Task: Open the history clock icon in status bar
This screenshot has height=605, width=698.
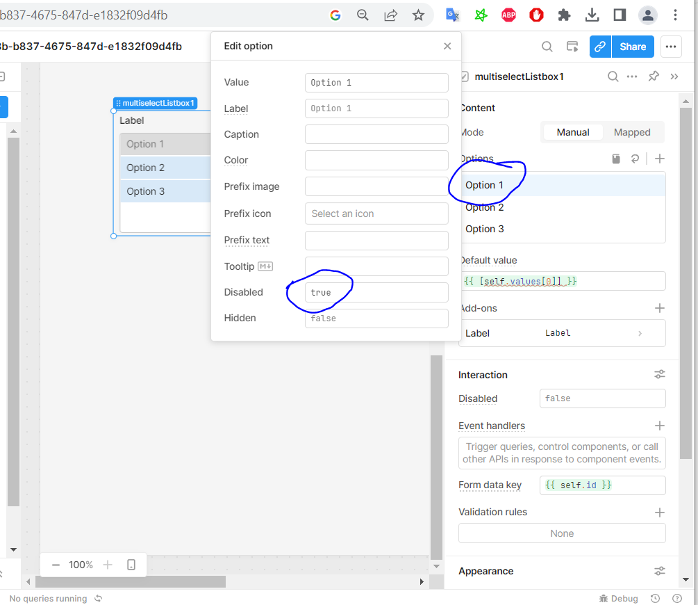Action: click(x=655, y=598)
